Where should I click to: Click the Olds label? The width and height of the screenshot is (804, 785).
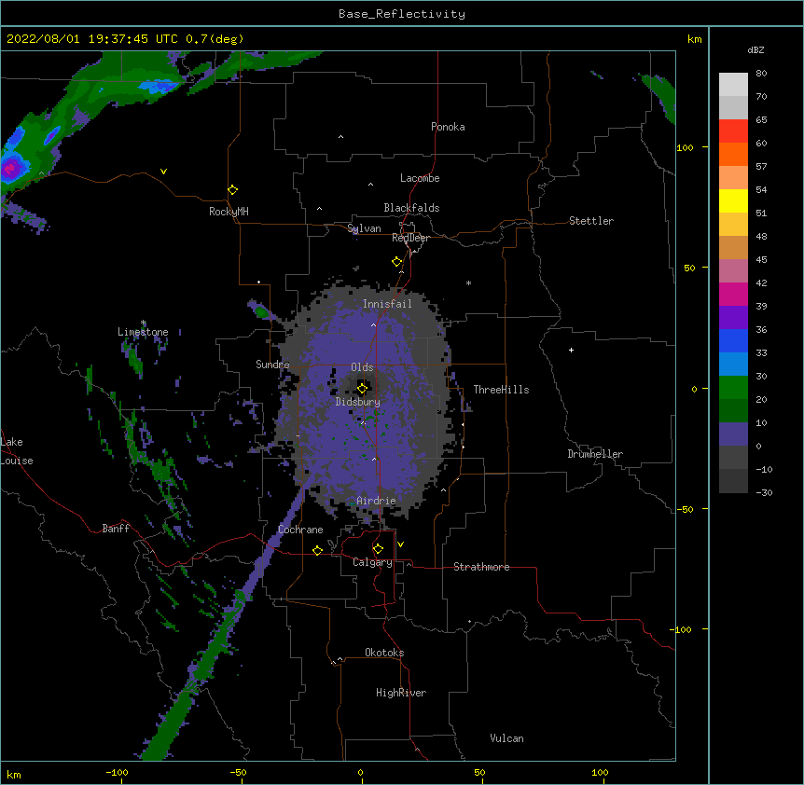pyautogui.click(x=362, y=367)
